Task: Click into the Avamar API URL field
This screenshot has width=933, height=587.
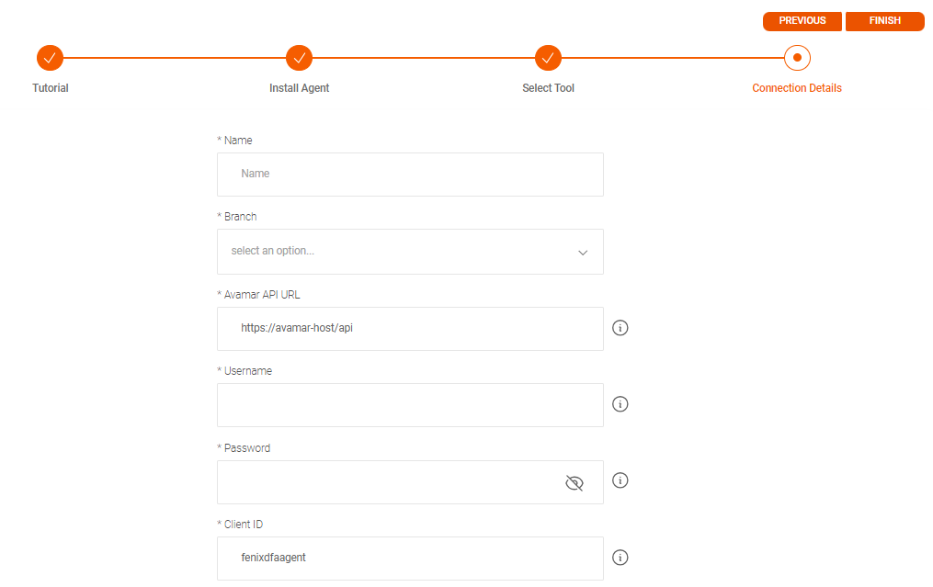Action: tap(410, 329)
